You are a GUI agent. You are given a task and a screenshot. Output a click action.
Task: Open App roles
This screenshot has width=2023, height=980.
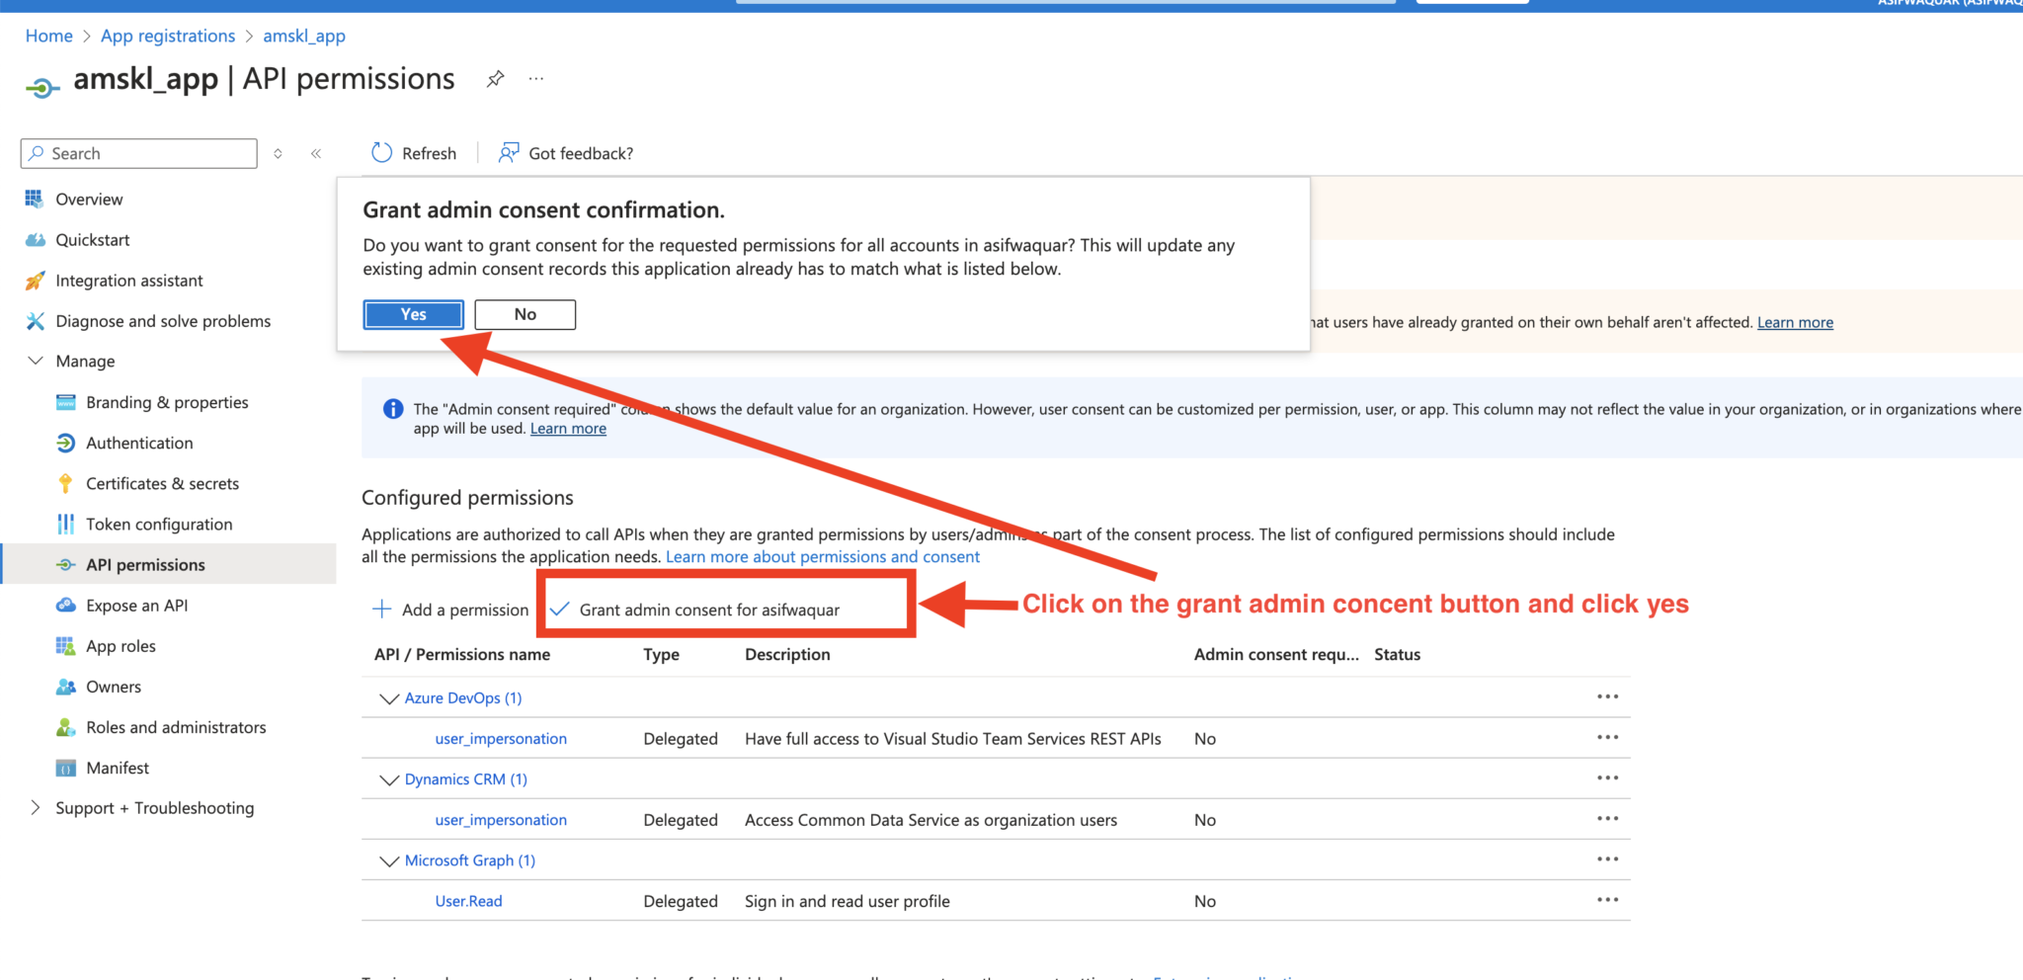click(121, 645)
